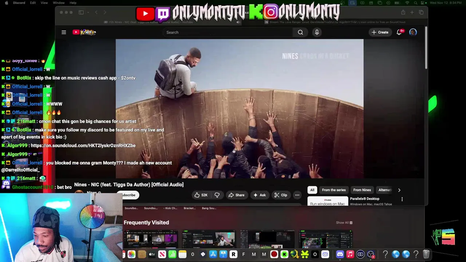Screen dimensions: 466x262
Task: Open second Frequently Visited thumbnail
Action: click(x=209, y=239)
